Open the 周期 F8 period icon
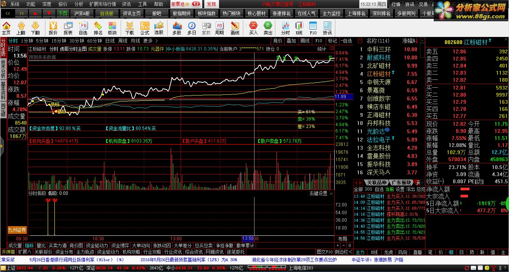This screenshot has height=272, width=509. pos(219,28)
